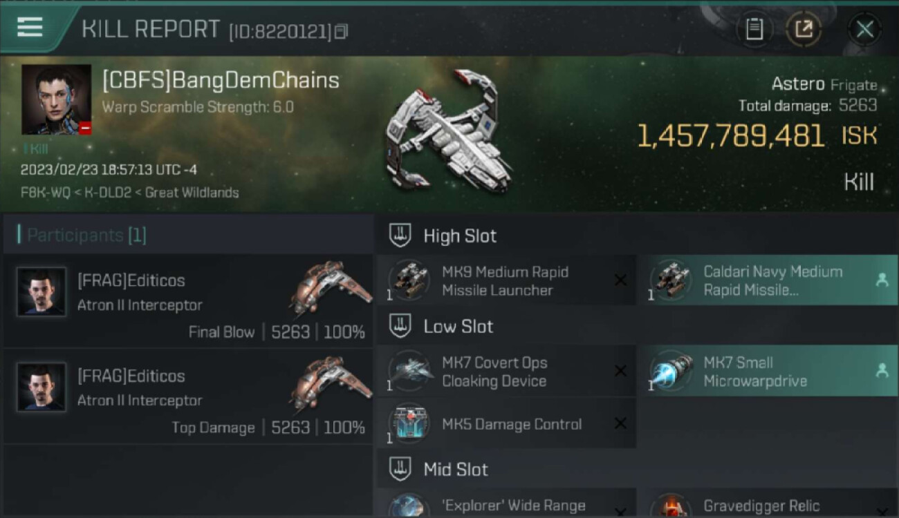Viewport: 899px width, 518px height.
Task: Open the Participants tab
Action: (x=86, y=235)
